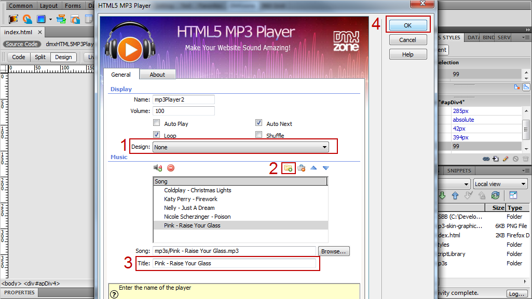Image resolution: width=532 pixels, height=299 pixels.
Task: Click the Help button
Action: [408, 54]
